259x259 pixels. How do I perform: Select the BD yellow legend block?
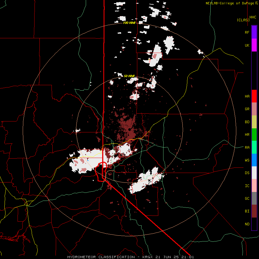coord(254,122)
